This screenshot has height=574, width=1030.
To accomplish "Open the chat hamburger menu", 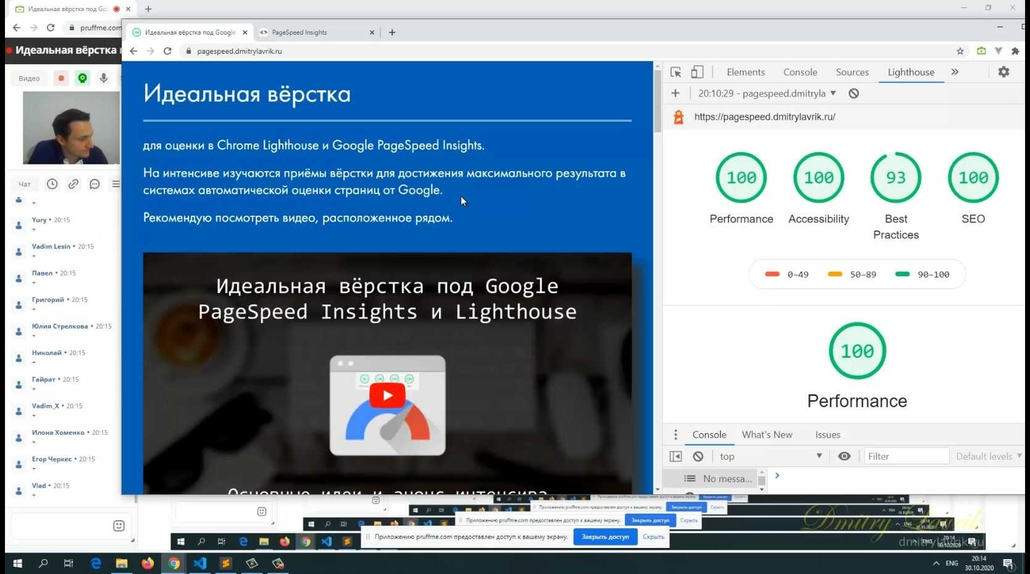I will 115,184.
